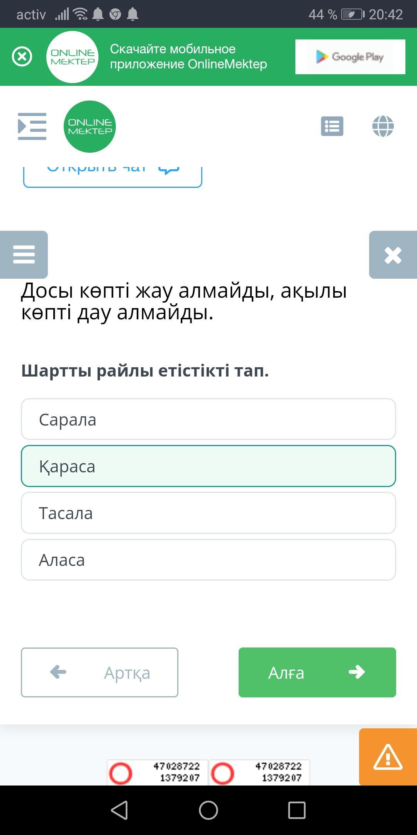This screenshot has width=417, height=835.
Task: Expand the indented side navigation menu
Action: pos(32,126)
